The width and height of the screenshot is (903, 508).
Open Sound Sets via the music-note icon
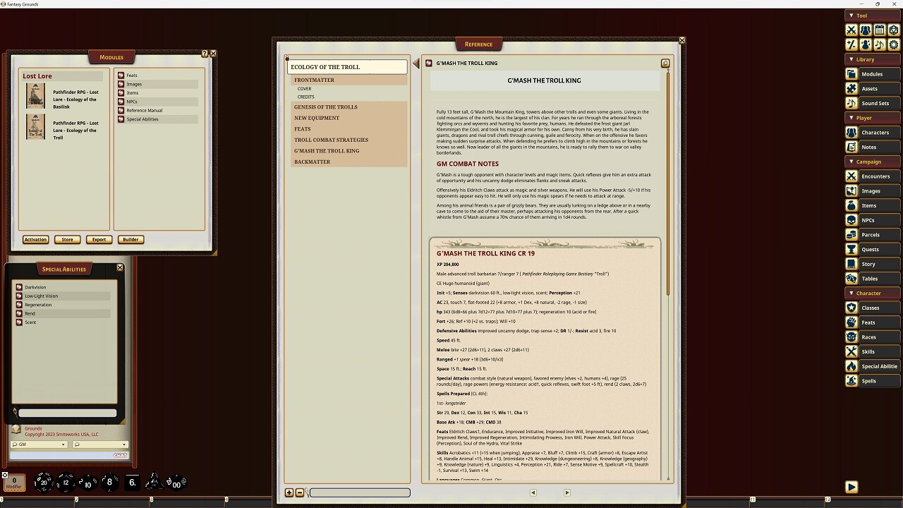pyautogui.click(x=852, y=103)
